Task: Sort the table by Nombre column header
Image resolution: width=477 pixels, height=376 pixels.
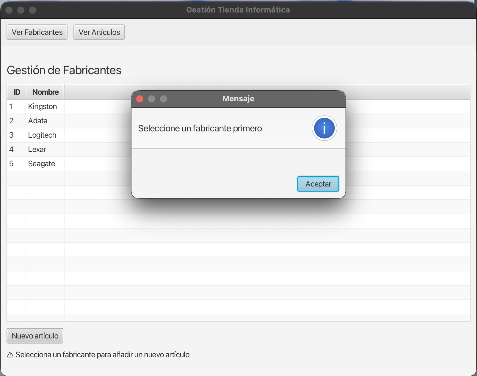Action: (45, 92)
